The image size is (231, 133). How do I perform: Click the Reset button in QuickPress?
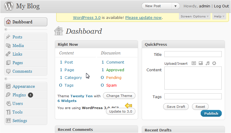click(x=200, y=107)
